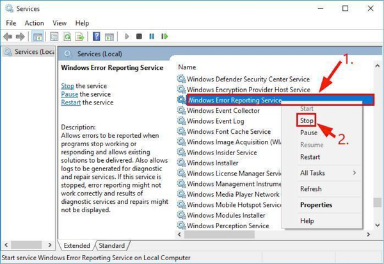Switch to the Standard tab
The width and height of the screenshot is (384, 264).
pyautogui.click(x=111, y=245)
